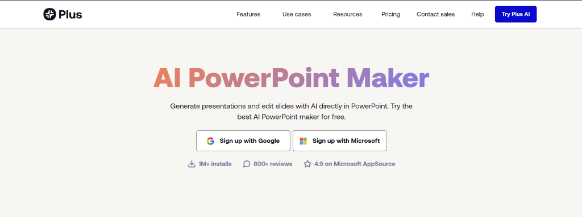
Task: Click the Google logo icon
Action: tap(210, 141)
